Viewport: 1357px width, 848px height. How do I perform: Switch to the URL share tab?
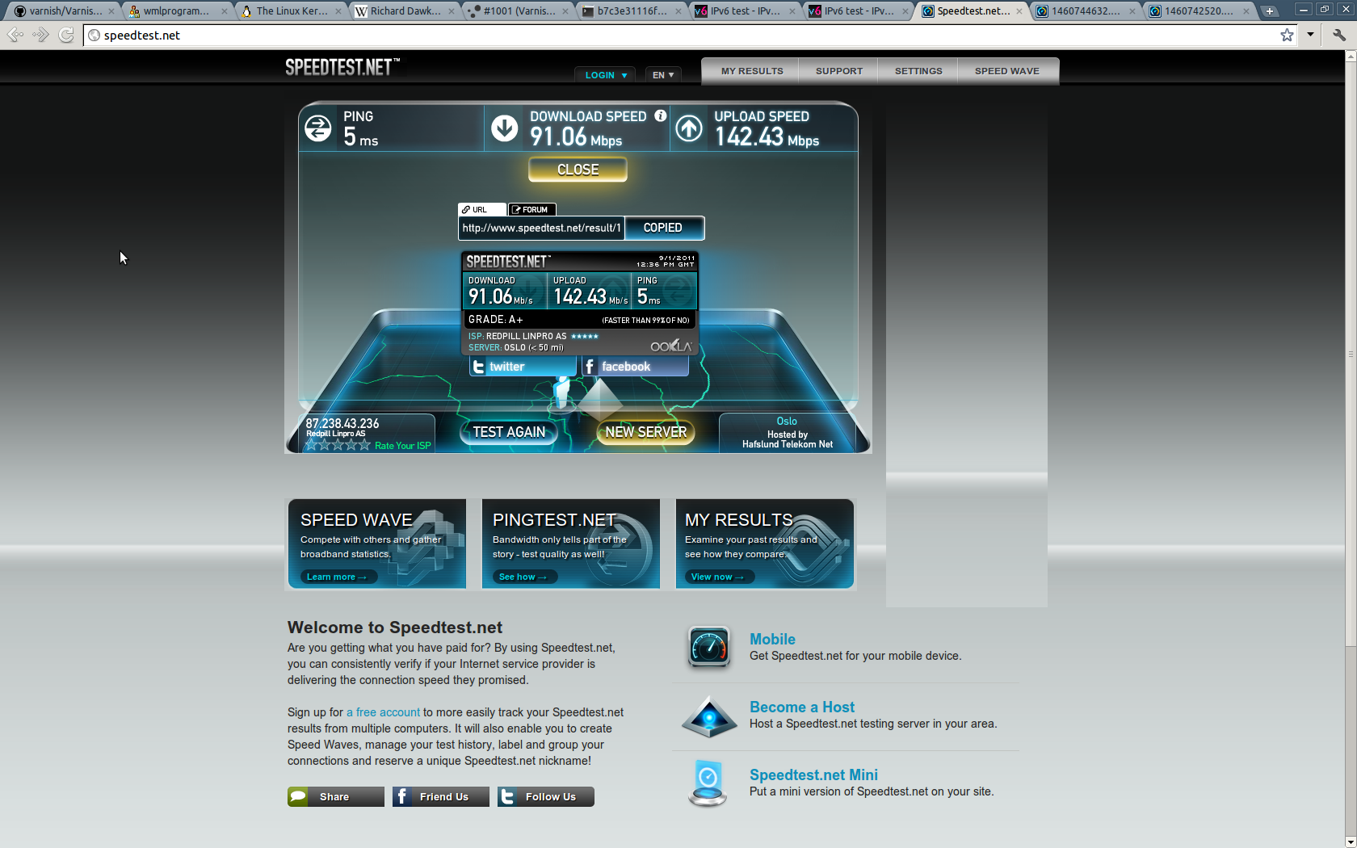point(481,209)
